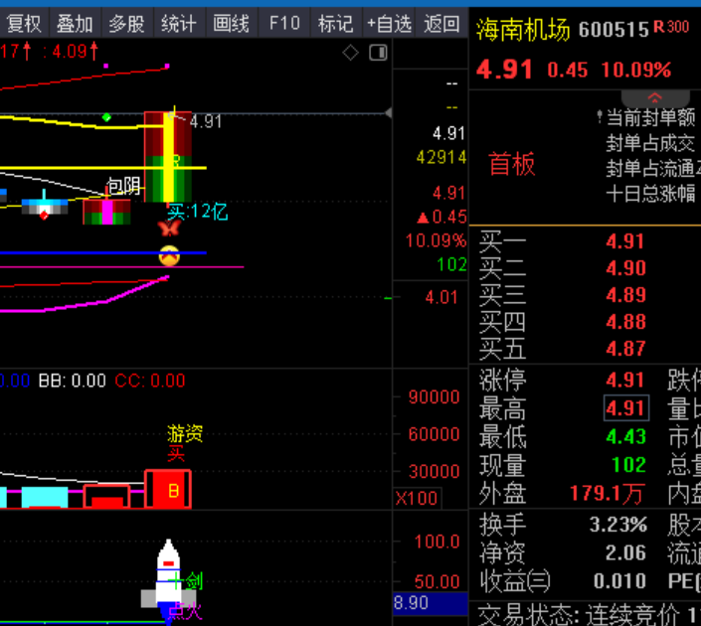Open the 叠加 overlay option
701x626 pixels.
75,23
